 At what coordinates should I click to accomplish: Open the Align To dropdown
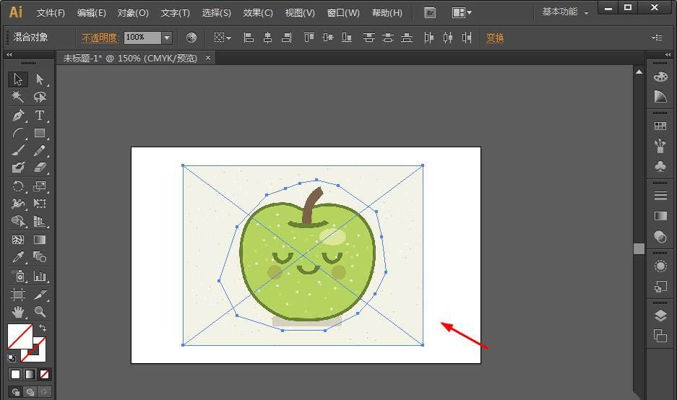point(223,38)
